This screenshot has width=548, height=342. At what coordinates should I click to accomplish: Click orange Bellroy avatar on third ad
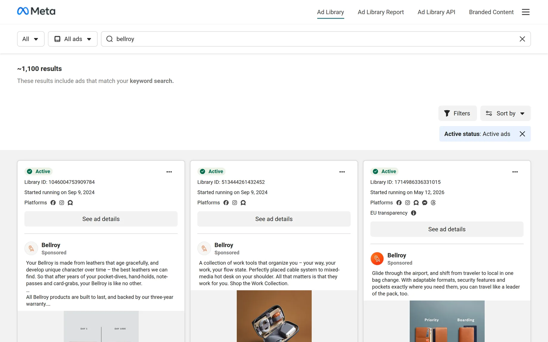click(x=377, y=259)
